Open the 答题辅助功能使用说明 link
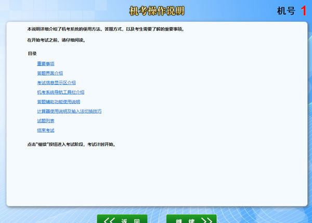The image size is (312, 223). pos(58,102)
